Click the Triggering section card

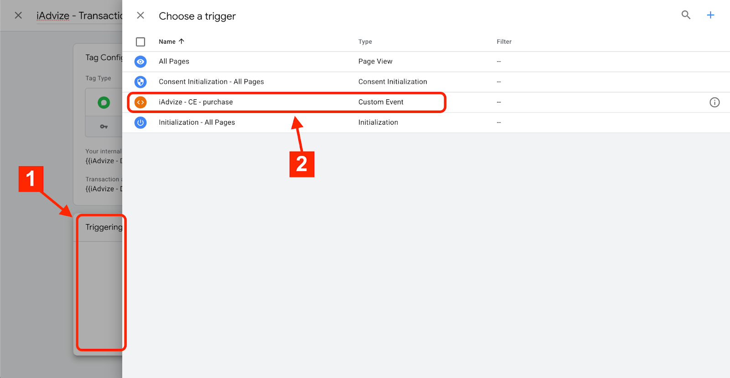(100, 282)
